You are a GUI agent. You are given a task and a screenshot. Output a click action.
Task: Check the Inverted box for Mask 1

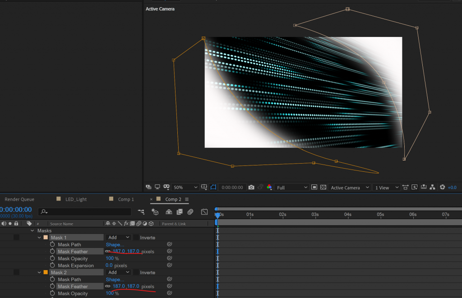point(136,238)
